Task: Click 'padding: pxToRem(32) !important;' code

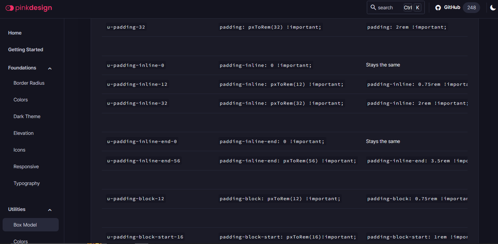Action: pos(270,27)
